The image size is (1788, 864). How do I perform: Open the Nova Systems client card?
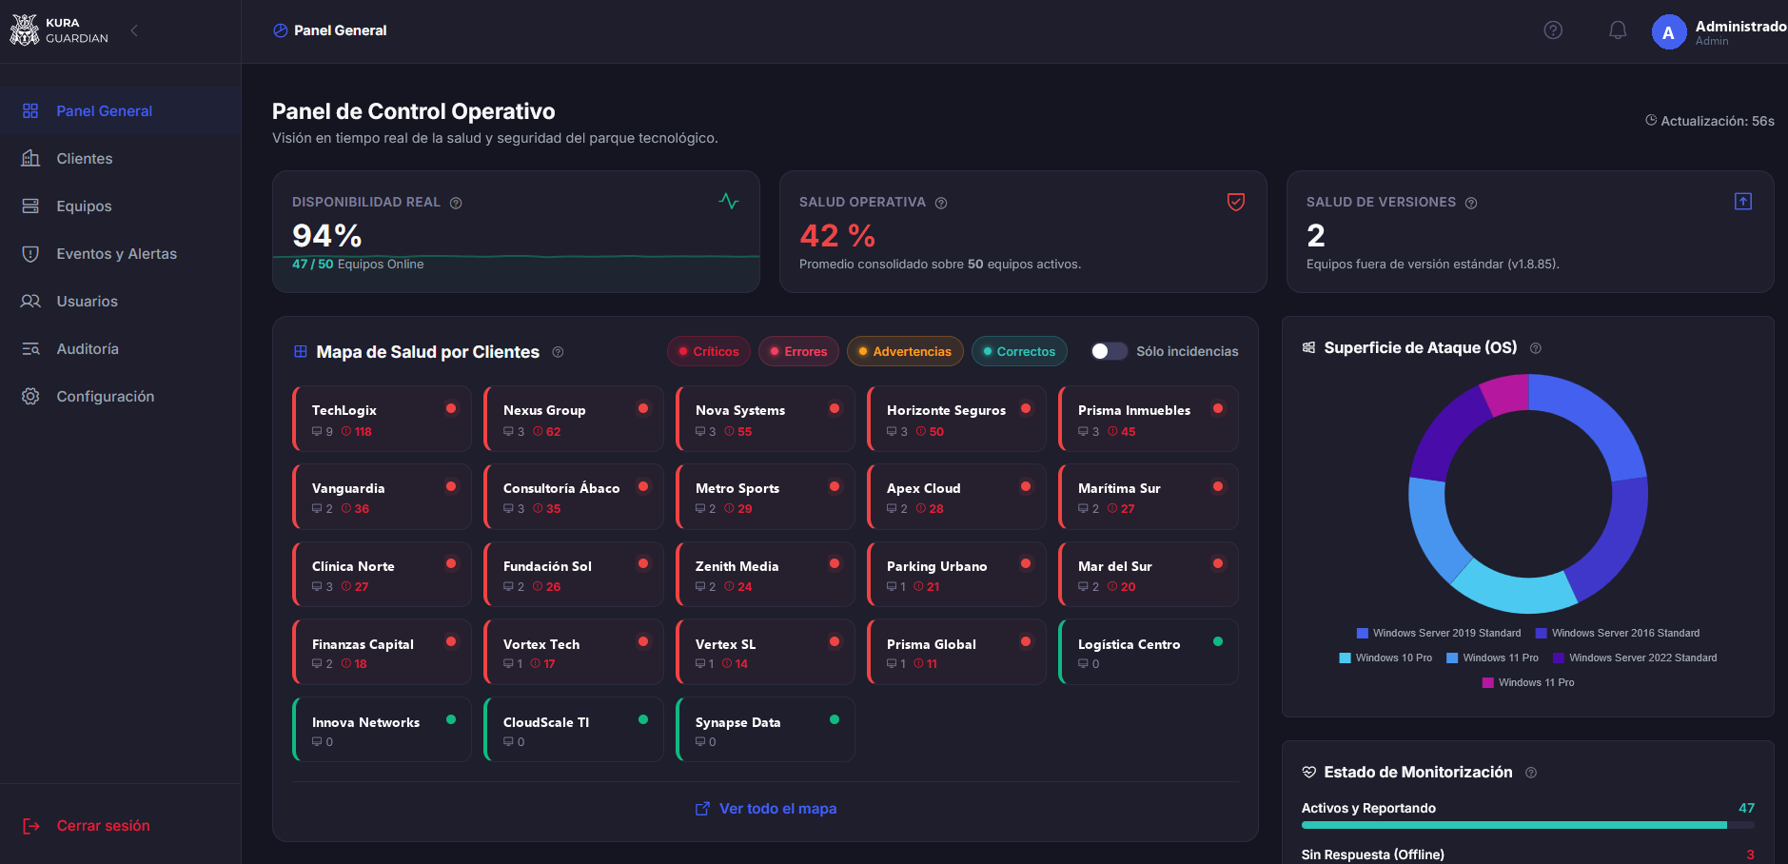point(765,419)
